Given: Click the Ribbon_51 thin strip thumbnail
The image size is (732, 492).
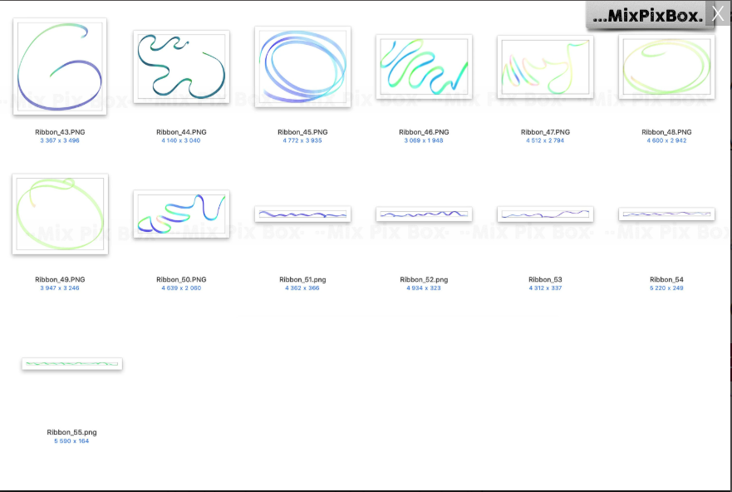Looking at the screenshot, I should click(x=302, y=214).
